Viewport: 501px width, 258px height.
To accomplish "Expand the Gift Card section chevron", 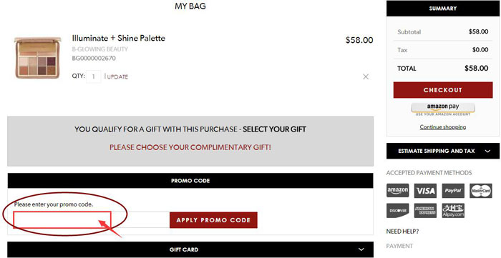I will point(361,249).
